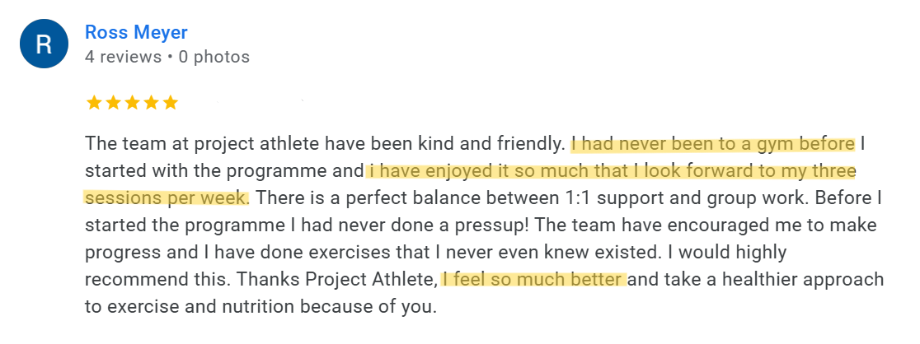
Task: Click the fourth gold star
Action: point(151,103)
